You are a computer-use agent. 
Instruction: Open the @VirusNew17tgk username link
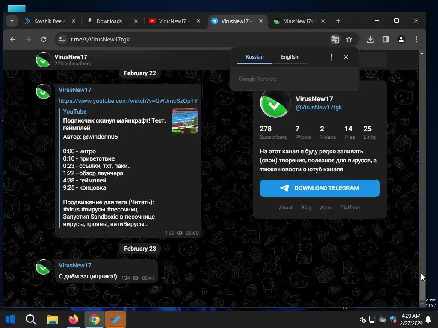pyautogui.click(x=318, y=107)
